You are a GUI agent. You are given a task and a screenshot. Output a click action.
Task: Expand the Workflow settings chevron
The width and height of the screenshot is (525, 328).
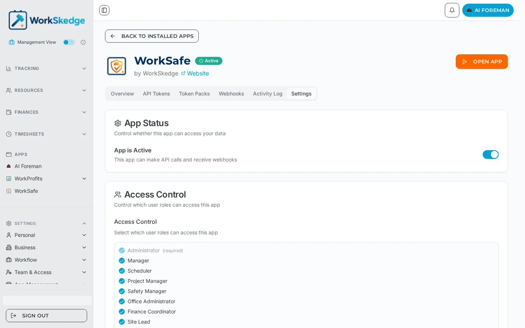point(84,260)
